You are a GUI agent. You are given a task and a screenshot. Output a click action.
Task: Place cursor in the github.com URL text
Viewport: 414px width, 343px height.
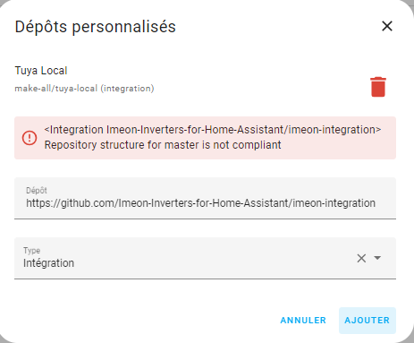click(200, 203)
